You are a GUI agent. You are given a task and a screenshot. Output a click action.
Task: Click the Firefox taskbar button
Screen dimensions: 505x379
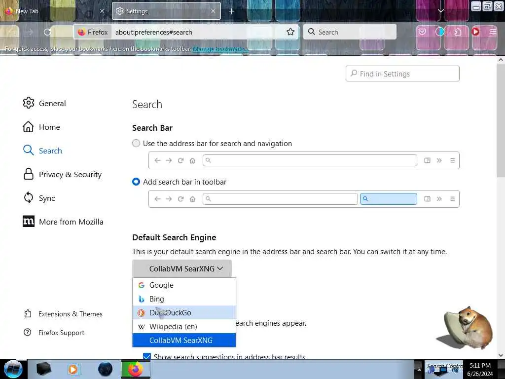pos(135,369)
